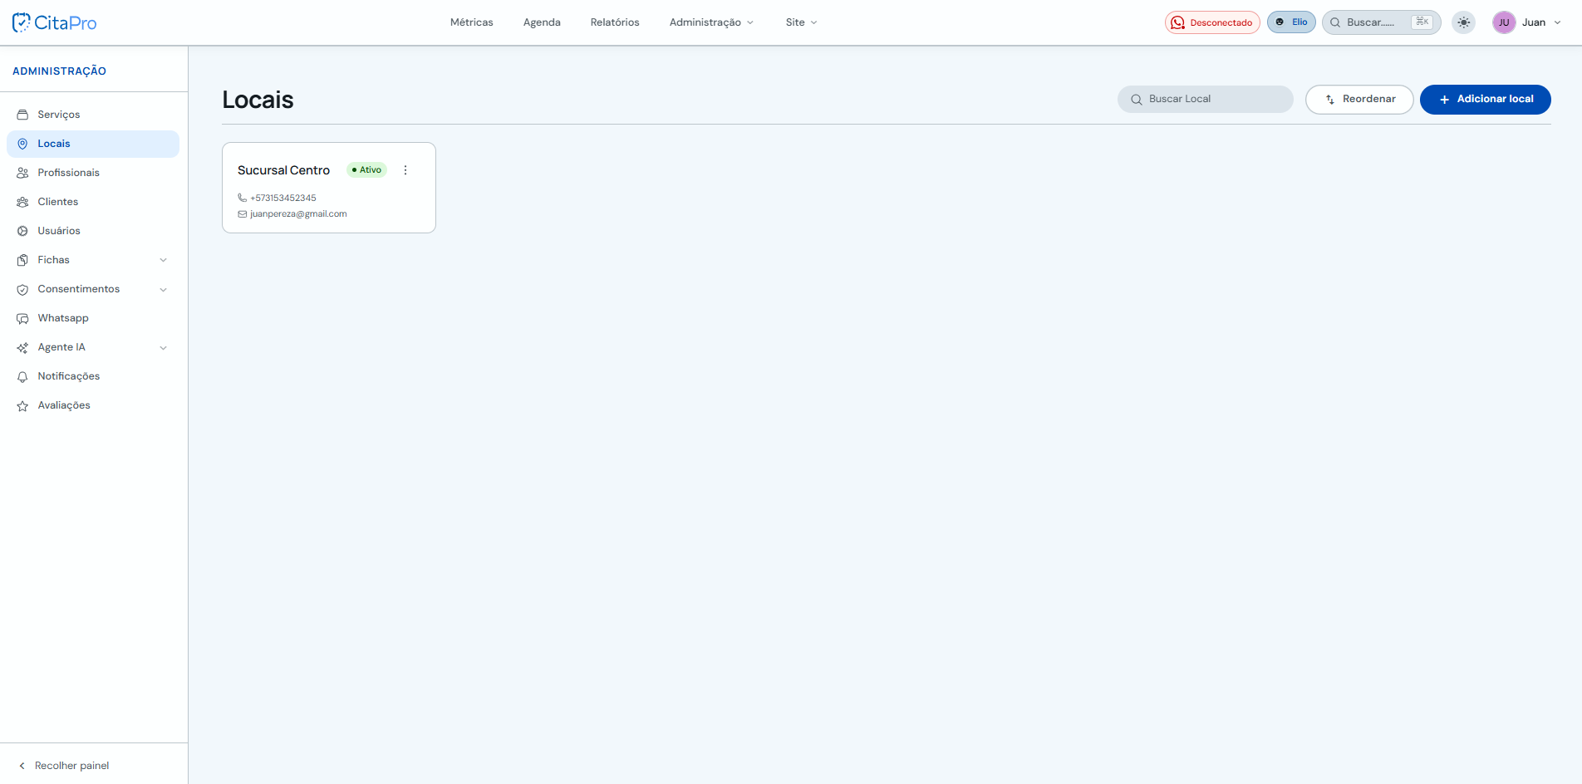
Task: Open Notificações in the sidebar
Action: pyautogui.click(x=93, y=376)
